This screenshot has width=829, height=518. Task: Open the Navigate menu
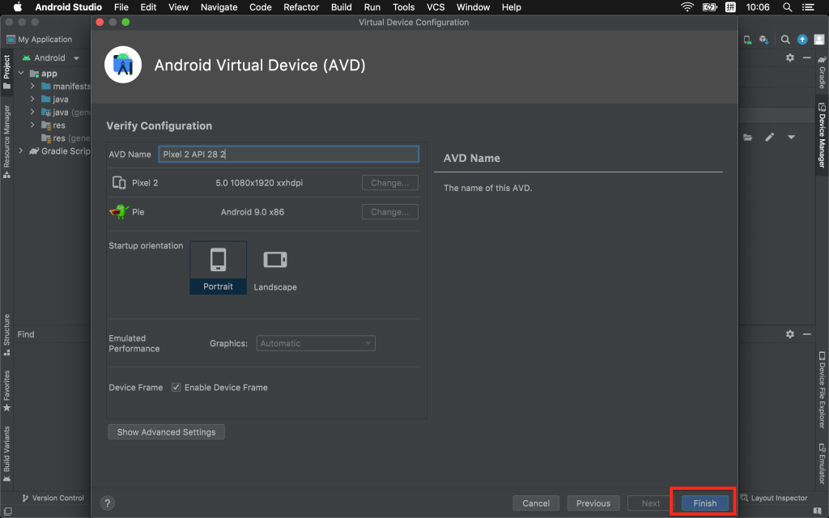(x=219, y=7)
